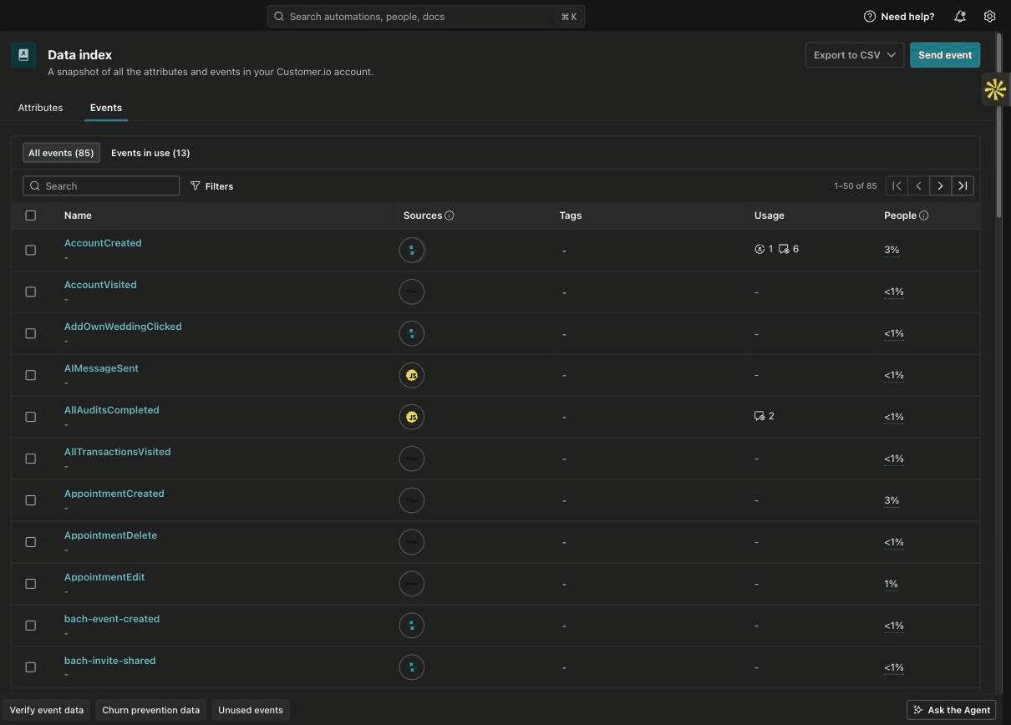Click the AllAuditsCompleted JS source icon
The width and height of the screenshot is (1011, 725).
tap(412, 417)
